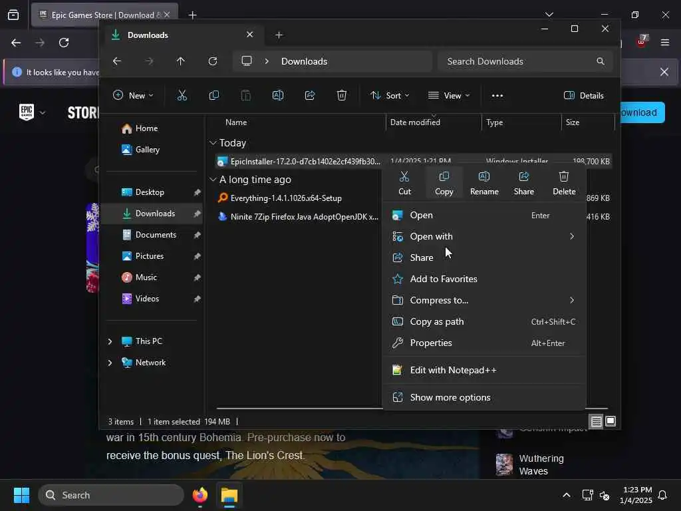Choose Delete in the context menu
The width and height of the screenshot is (681, 511).
coord(564,183)
